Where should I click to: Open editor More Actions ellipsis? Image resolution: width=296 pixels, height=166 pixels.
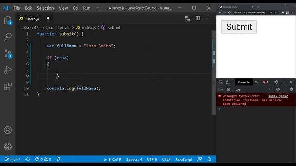tap(208, 18)
